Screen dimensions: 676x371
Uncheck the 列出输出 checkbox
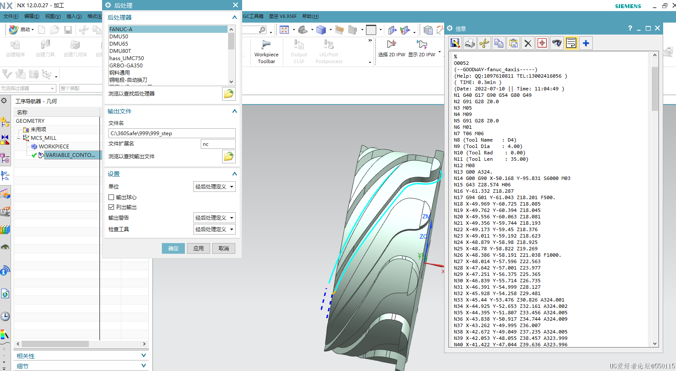tap(111, 207)
